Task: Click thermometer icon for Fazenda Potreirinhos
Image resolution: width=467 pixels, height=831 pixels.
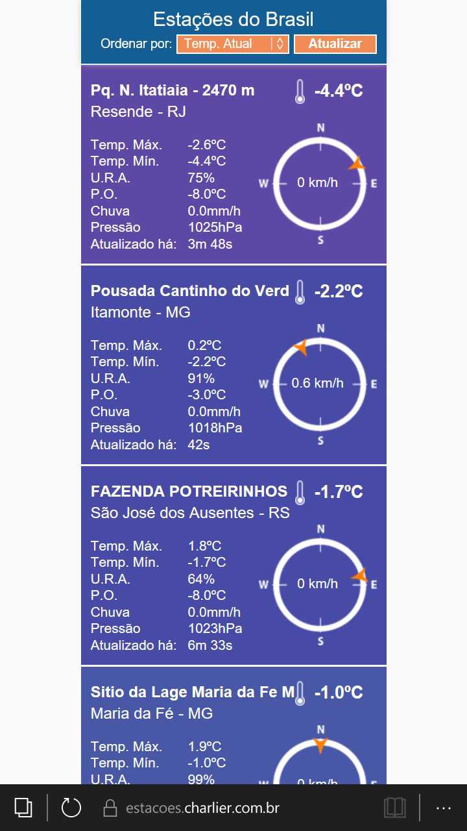Action: pyautogui.click(x=299, y=493)
